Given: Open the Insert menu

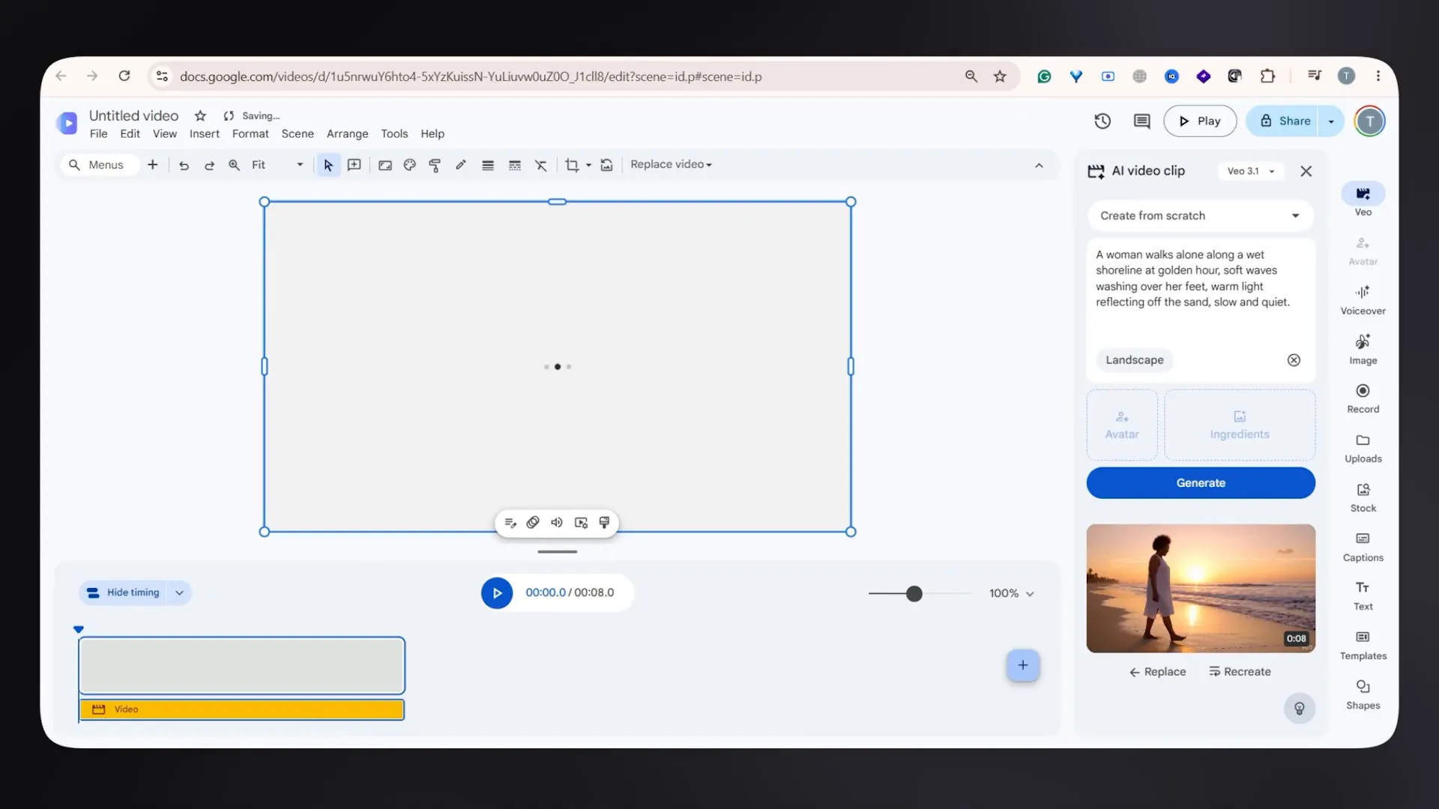Looking at the screenshot, I should tap(204, 134).
